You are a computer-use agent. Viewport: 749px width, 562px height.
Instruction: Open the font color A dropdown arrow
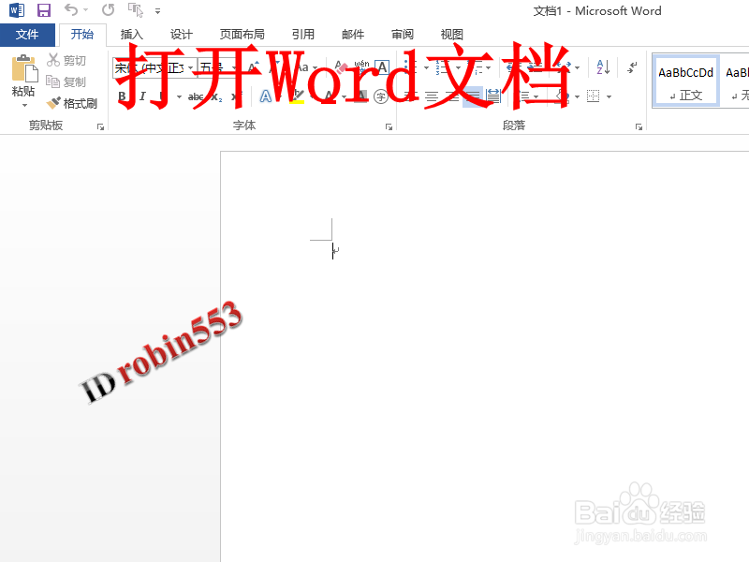[344, 97]
